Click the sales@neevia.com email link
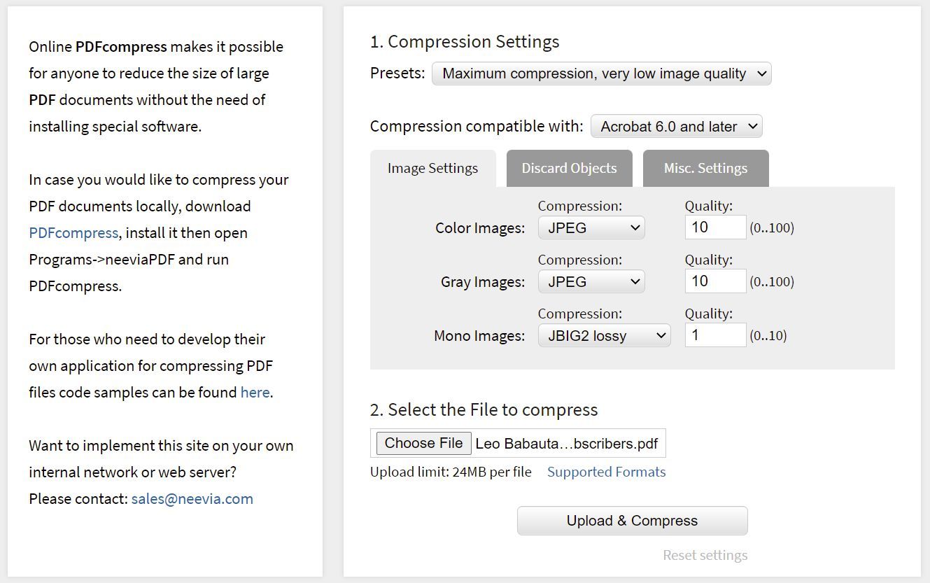This screenshot has height=583, width=930. (x=192, y=499)
